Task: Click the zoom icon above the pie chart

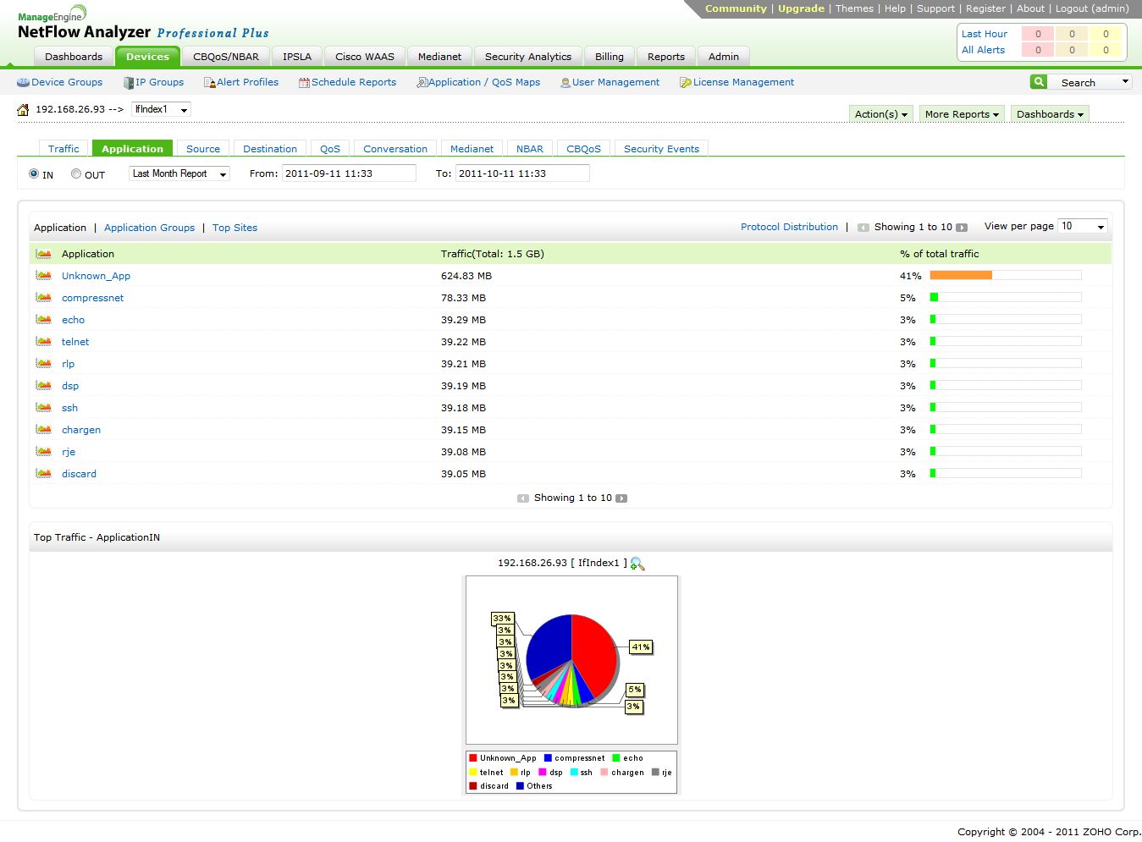Action: point(637,564)
